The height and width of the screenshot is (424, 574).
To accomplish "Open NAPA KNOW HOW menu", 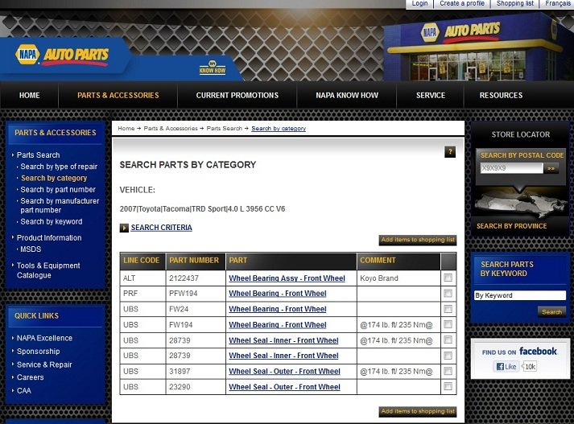I will pyautogui.click(x=347, y=96).
